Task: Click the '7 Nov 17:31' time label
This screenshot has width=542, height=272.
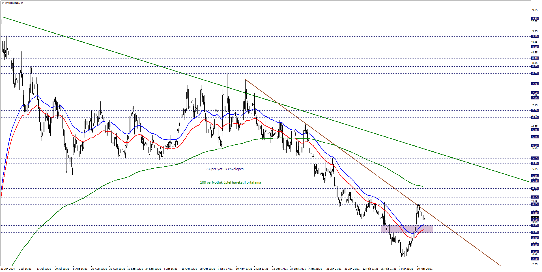Action: tap(225, 269)
